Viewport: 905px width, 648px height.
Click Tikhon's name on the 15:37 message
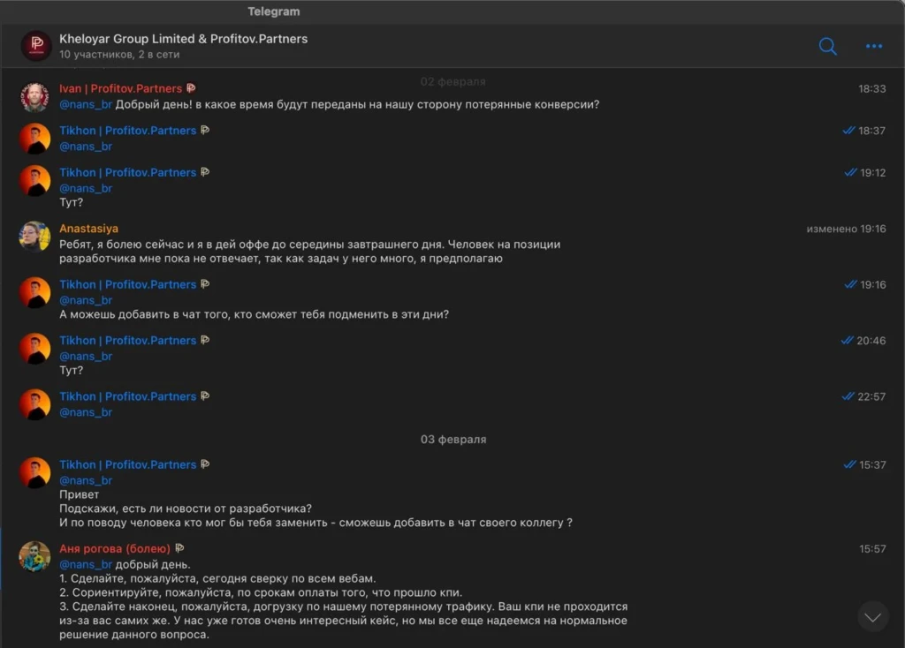point(127,464)
